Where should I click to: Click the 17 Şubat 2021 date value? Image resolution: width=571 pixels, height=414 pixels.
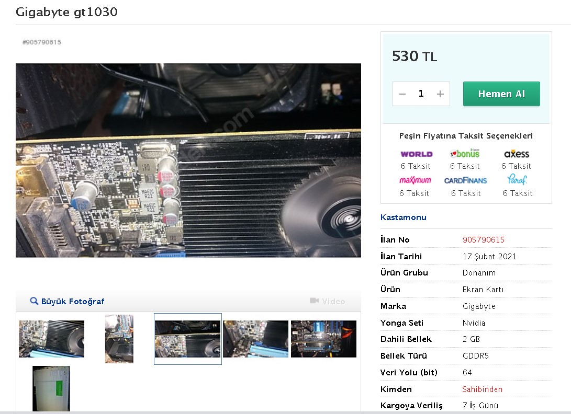(489, 257)
